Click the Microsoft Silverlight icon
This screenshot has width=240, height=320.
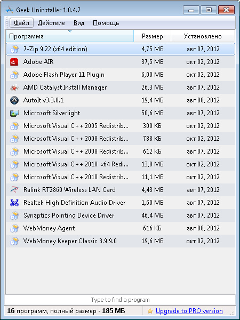[x=14, y=113]
